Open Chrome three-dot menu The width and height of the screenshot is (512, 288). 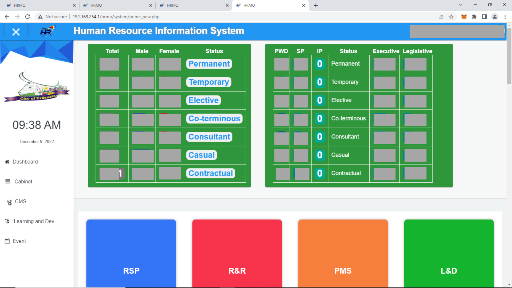505,17
